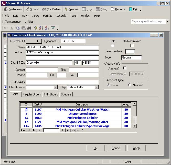Click the Sales Territory field
Image resolution: width=171 pixels, height=165 pixels.
(x=130, y=51)
